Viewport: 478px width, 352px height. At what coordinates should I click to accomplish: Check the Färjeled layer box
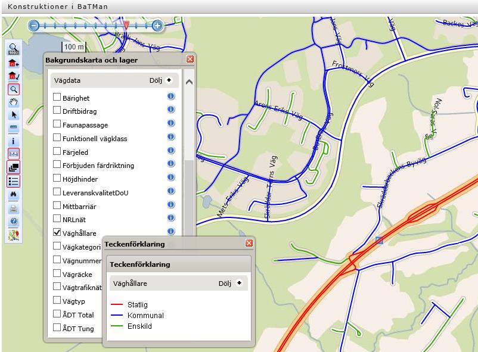pyautogui.click(x=57, y=151)
